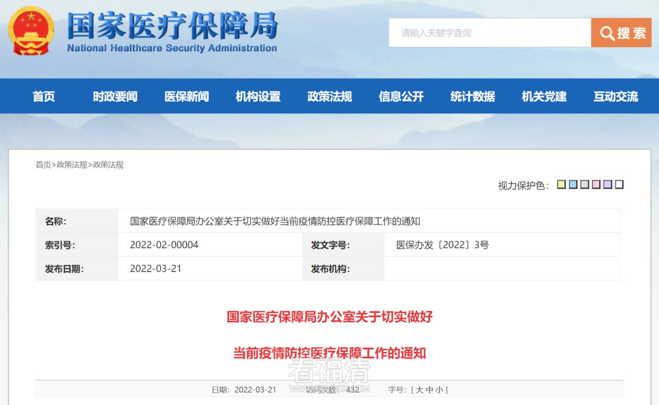Open the 统计数据 navigation item

[x=472, y=96]
